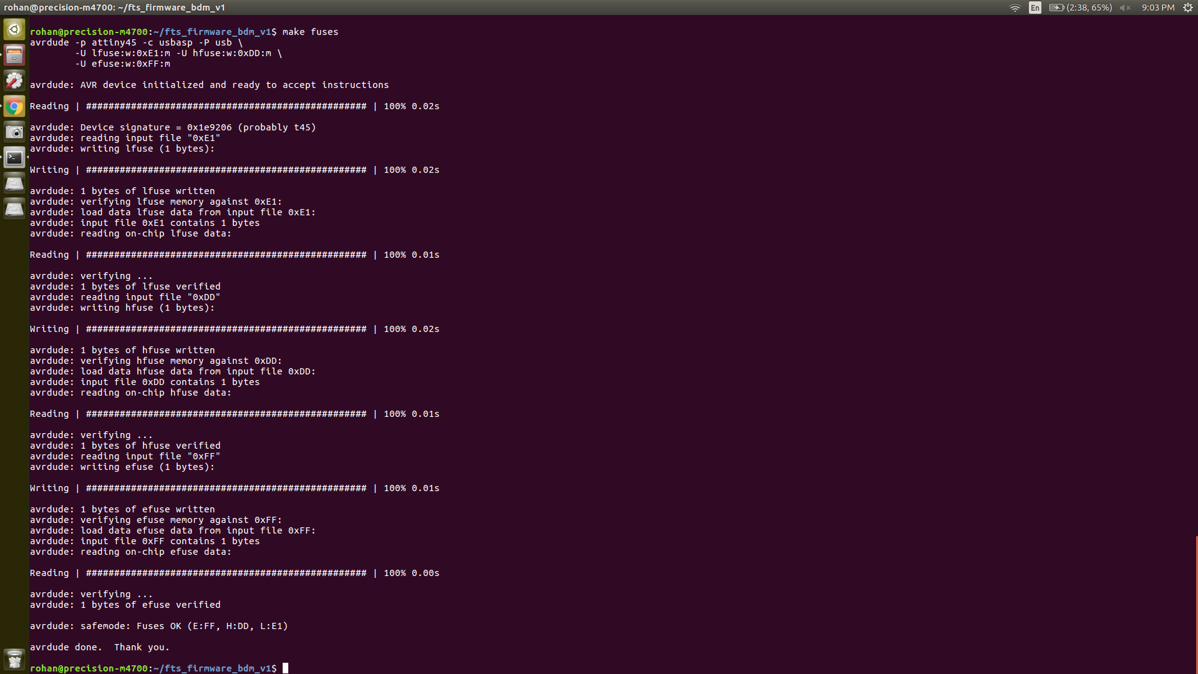Select the Terminal icon in launcher
Viewport: 1198px width, 674px height.
[14, 157]
